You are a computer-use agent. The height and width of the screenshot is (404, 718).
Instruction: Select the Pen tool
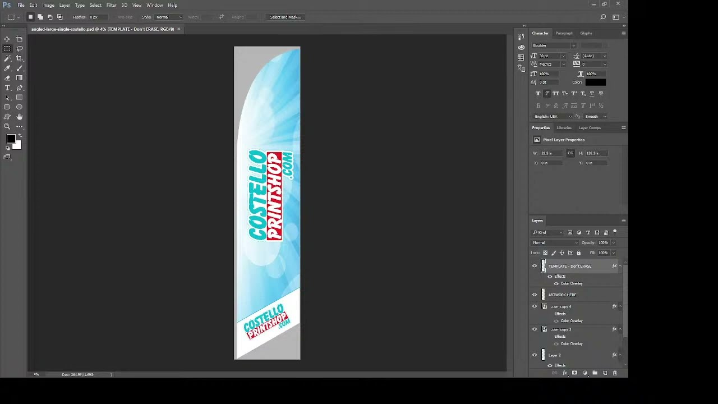pyautogui.click(x=20, y=88)
